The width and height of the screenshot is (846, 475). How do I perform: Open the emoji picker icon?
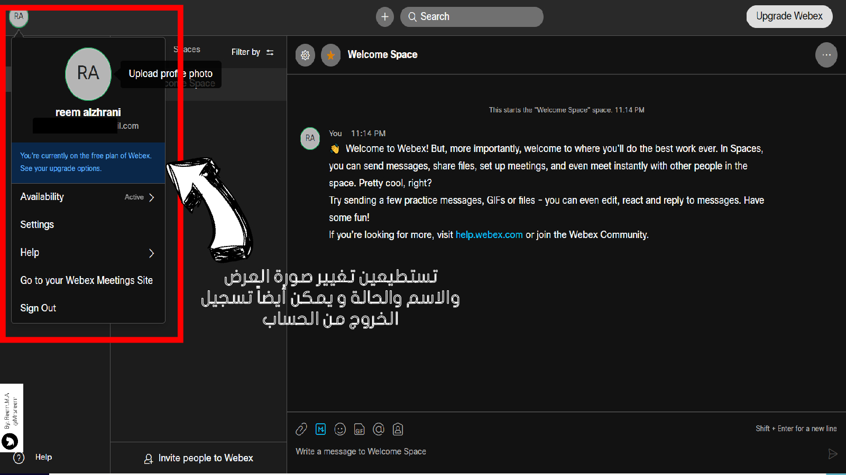pos(340,429)
